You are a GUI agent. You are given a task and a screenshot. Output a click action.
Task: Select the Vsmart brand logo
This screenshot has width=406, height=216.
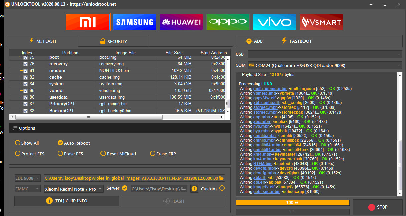[322, 22]
